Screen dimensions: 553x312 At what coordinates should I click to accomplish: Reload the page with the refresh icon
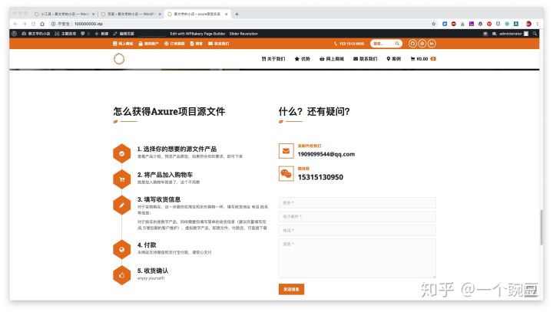point(33,24)
